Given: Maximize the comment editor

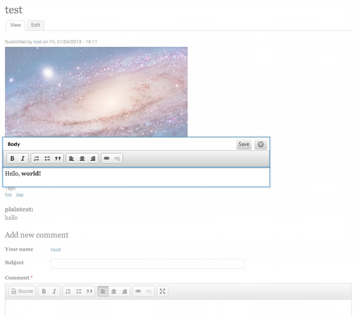Looking at the screenshot, I should click(162, 291).
